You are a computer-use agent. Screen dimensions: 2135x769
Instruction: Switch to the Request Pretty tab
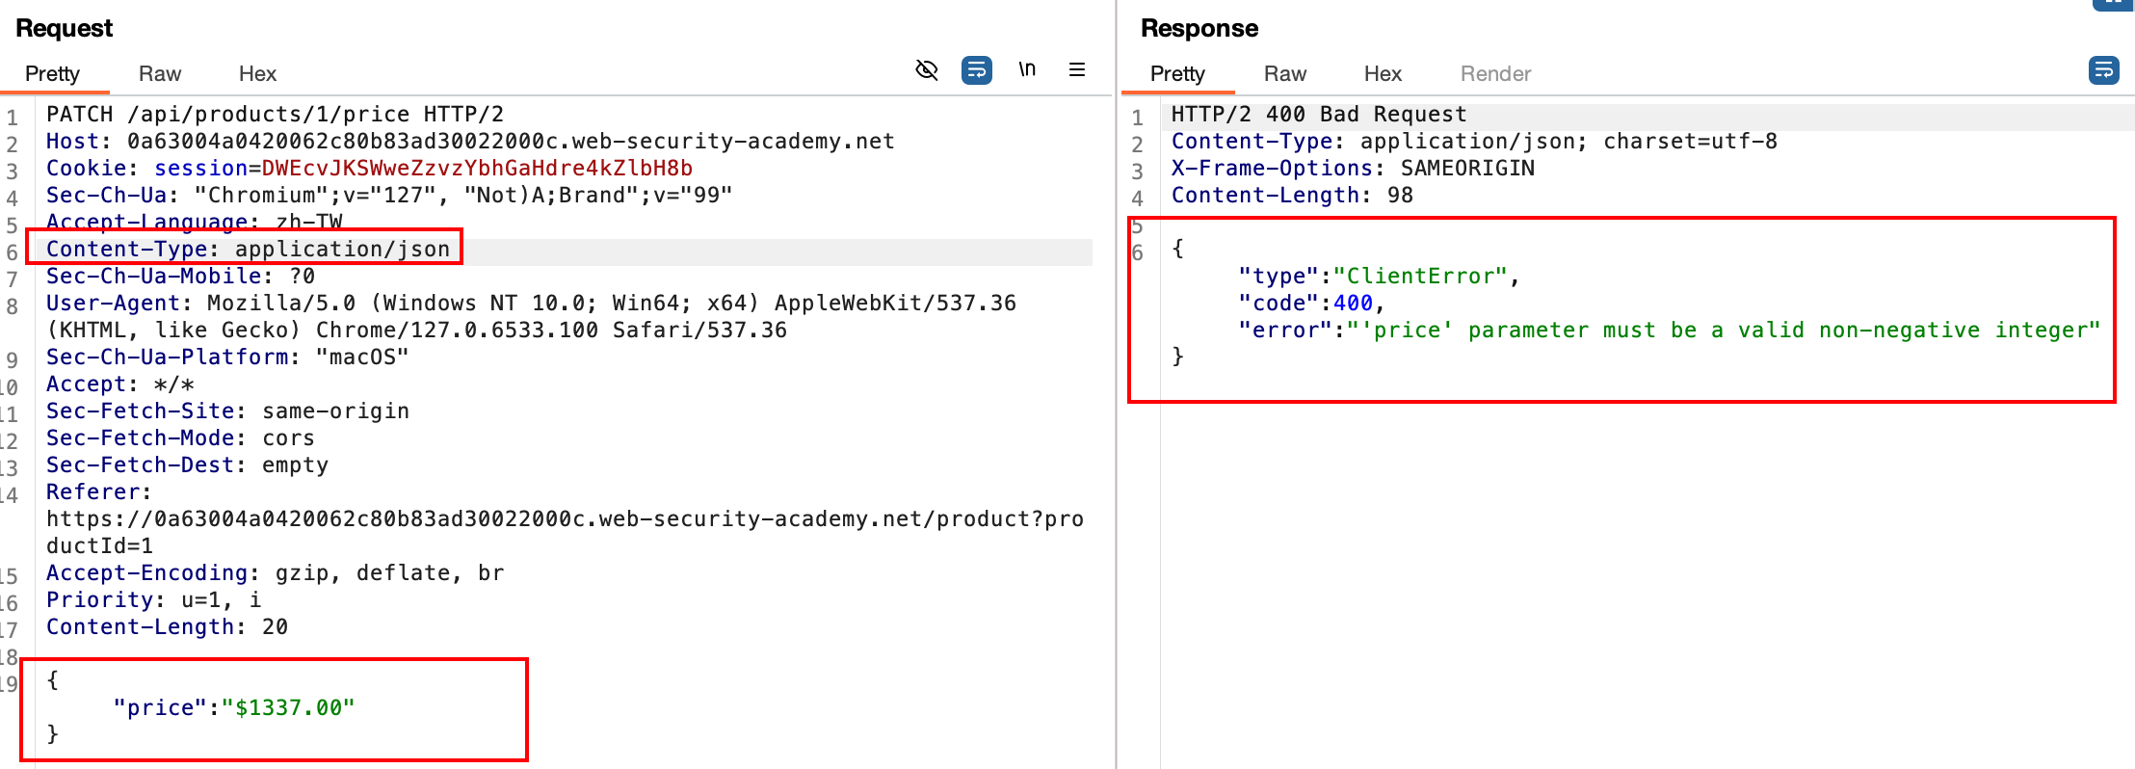(x=52, y=74)
